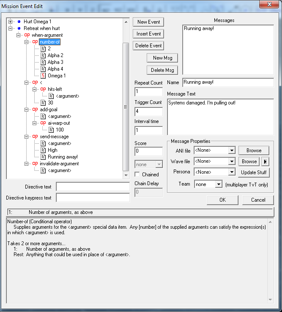Open the ANI file dropdown
The image size is (282, 312).
[231, 150]
